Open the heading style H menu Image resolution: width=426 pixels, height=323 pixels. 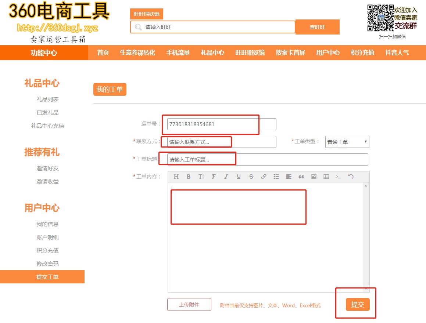[176, 177]
